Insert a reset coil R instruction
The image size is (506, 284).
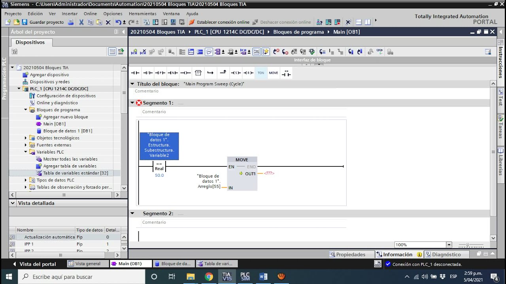248,73
